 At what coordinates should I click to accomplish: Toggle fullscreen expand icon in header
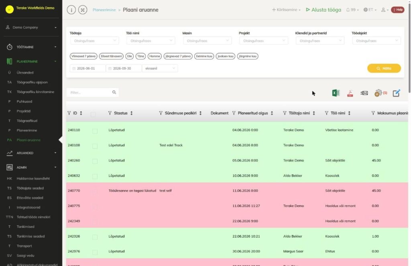83,10
